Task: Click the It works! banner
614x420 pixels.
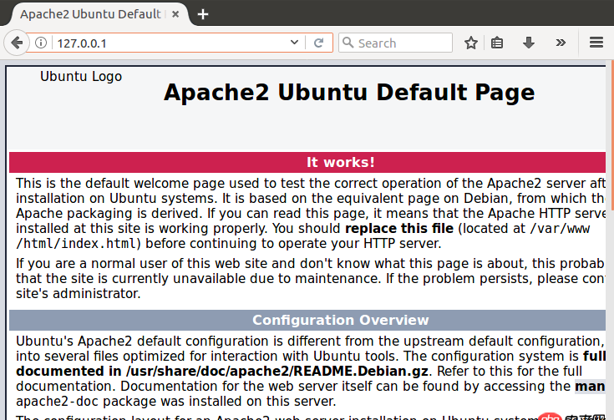Action: pos(307,162)
